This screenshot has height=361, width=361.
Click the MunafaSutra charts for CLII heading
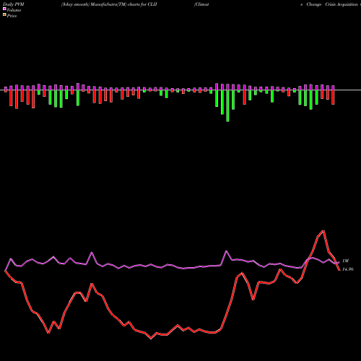point(109,4)
